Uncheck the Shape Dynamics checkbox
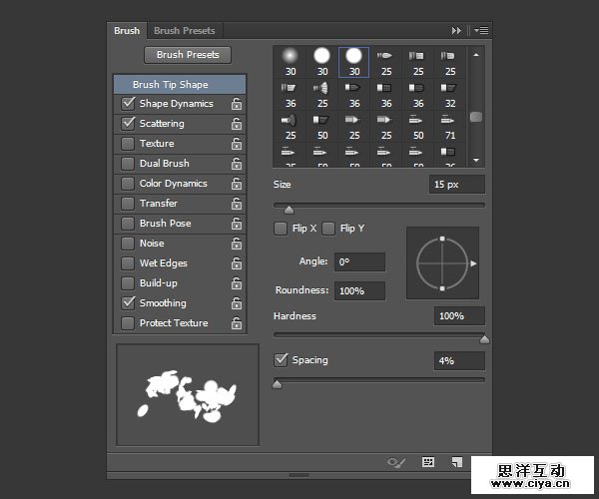Image resolution: width=599 pixels, height=499 pixels. click(128, 103)
